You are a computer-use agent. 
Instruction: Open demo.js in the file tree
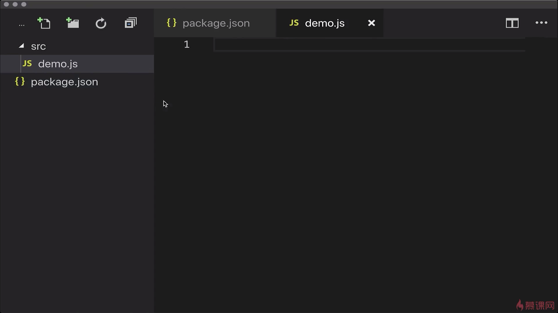point(58,64)
